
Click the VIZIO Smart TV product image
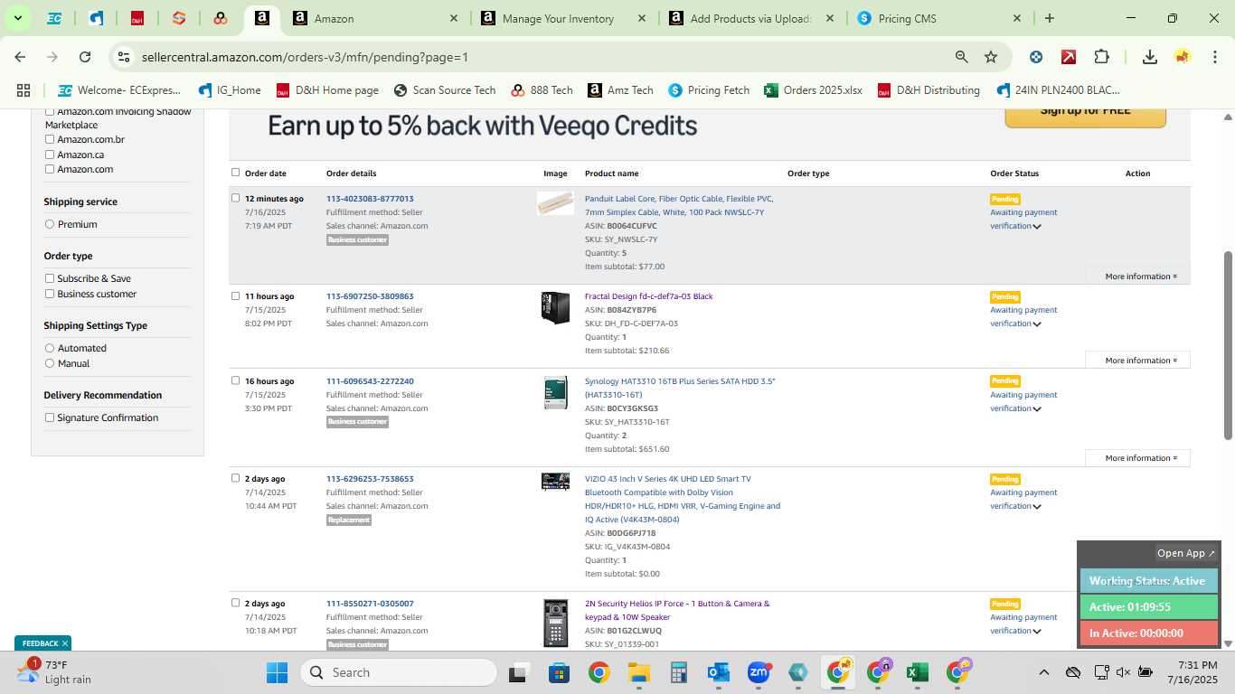(x=555, y=482)
